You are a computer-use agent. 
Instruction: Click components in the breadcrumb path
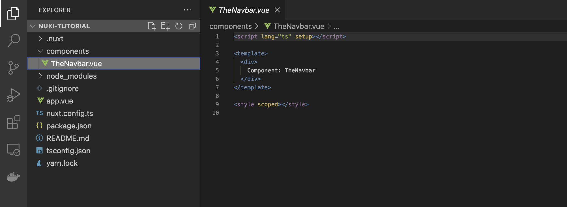[x=230, y=26]
